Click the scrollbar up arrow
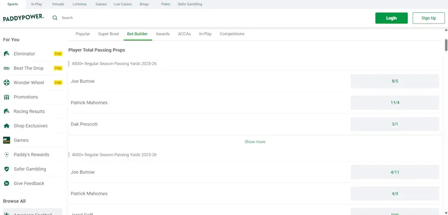448x215 pixels. [x=446, y=30]
